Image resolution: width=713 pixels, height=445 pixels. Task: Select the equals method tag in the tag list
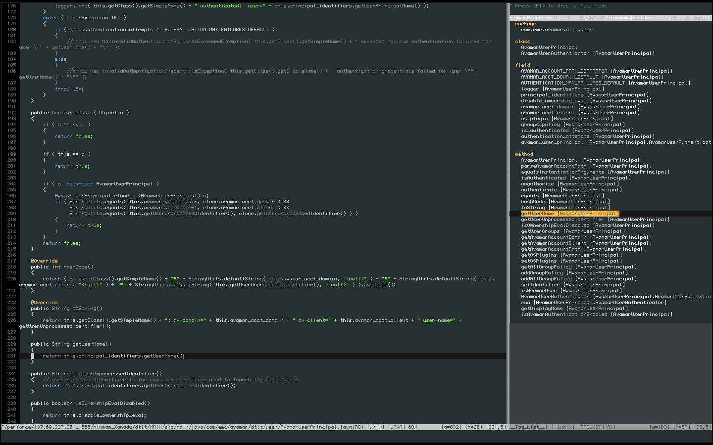562,196
